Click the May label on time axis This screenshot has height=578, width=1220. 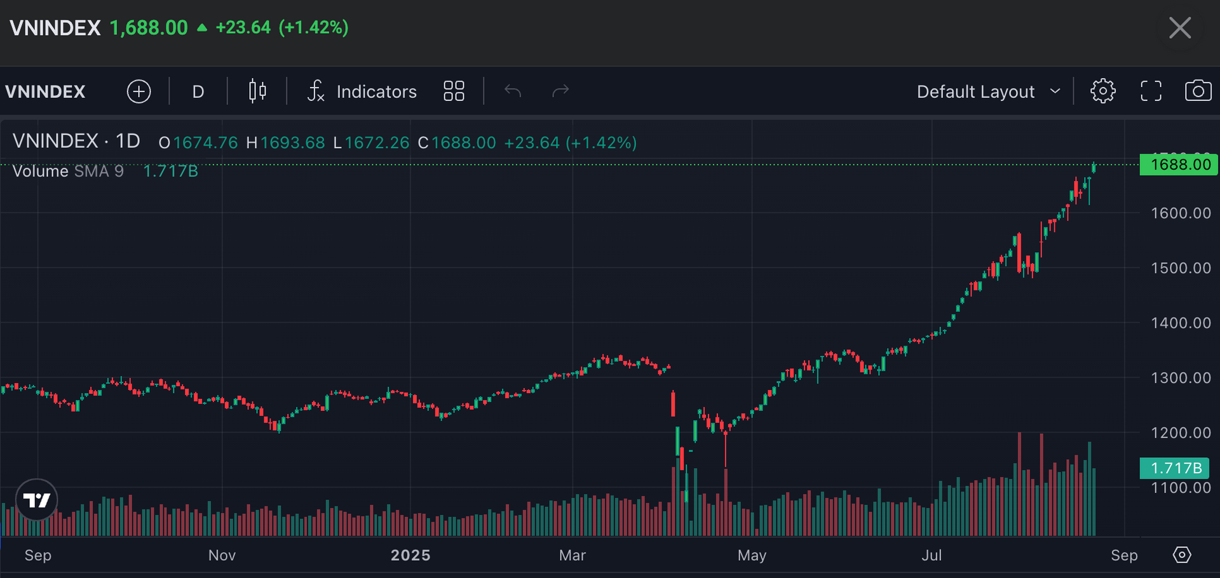pyautogui.click(x=752, y=555)
